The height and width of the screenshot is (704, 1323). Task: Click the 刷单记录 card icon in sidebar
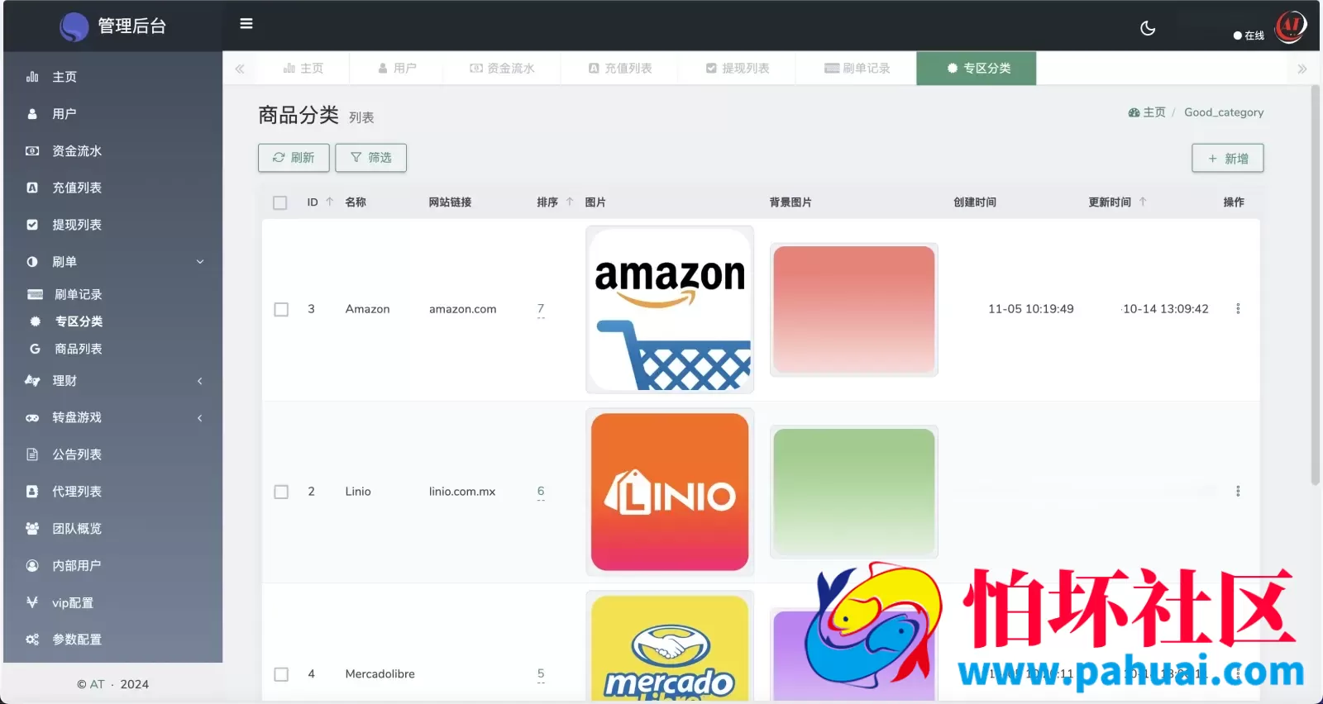pos(35,294)
